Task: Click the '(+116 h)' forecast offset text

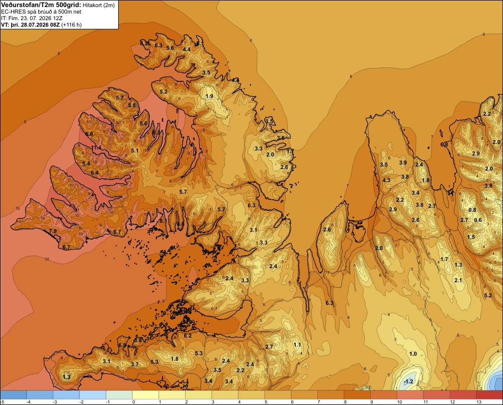Action: click(71, 25)
